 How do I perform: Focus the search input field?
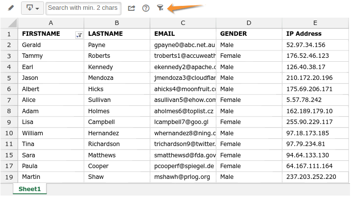pos(83,8)
